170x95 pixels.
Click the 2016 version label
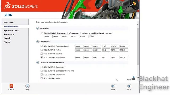tap(8, 15)
